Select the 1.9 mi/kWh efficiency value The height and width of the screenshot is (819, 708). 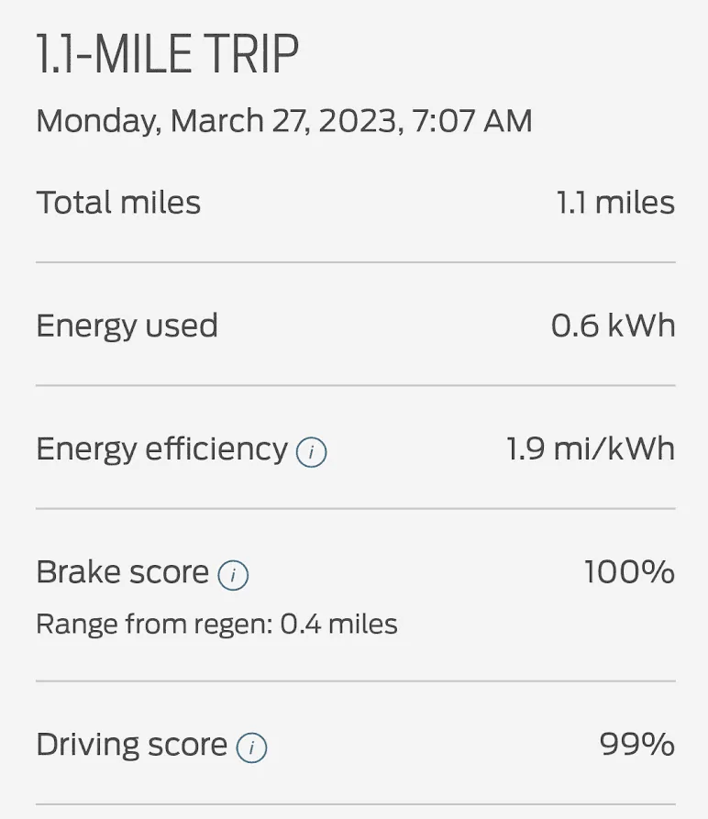click(x=591, y=449)
